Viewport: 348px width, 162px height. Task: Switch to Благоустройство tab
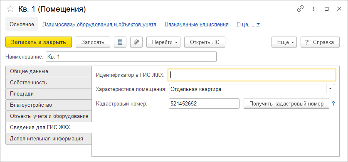tap(49, 105)
